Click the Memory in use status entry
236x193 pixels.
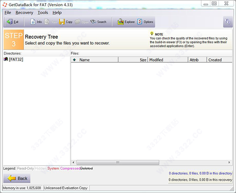coord(22,188)
